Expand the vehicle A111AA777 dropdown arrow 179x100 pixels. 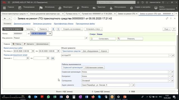pos(170,56)
